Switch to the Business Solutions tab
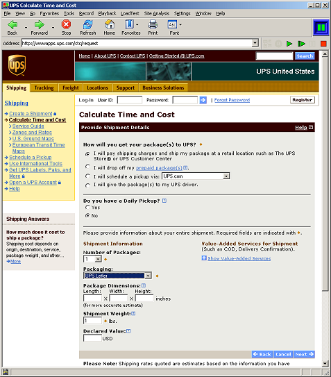 click(163, 87)
